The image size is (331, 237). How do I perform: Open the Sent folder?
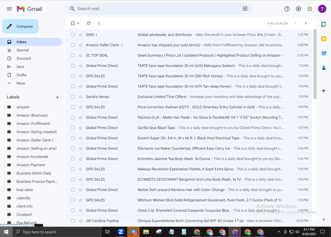coord(31,67)
